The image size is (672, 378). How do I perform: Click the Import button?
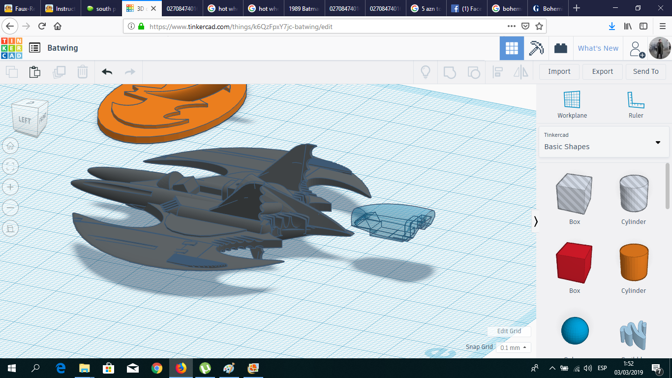click(x=559, y=72)
